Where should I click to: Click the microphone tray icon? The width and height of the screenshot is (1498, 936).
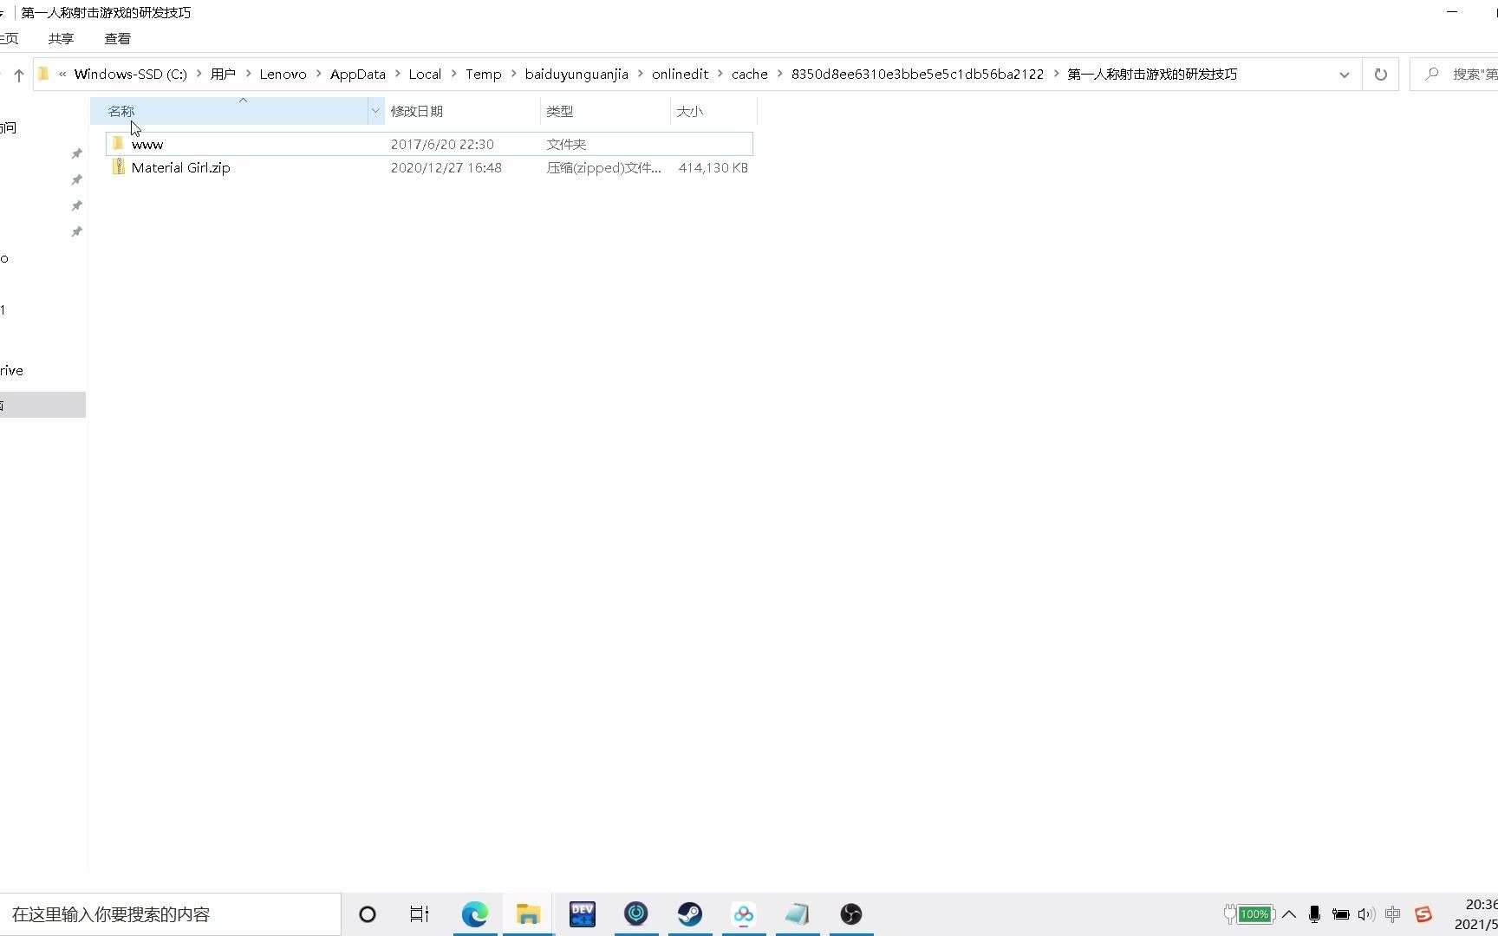tap(1314, 914)
